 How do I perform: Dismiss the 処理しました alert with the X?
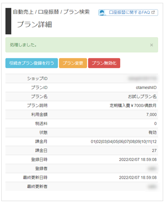[151, 45]
